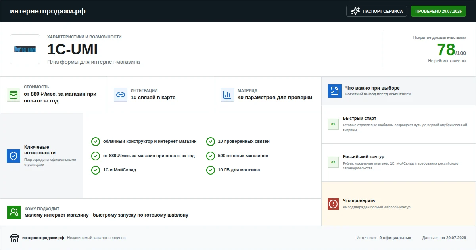The height and width of the screenshot is (250, 476).
Task: Click the Российский контур heading
Action: 363,156
